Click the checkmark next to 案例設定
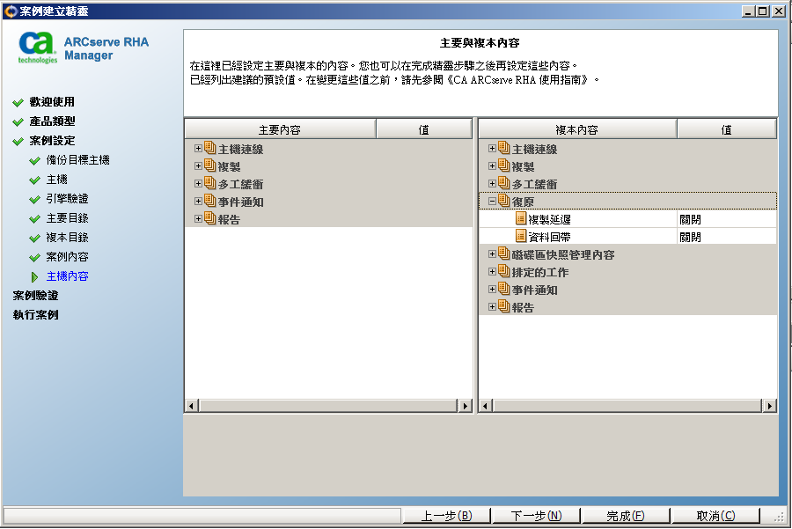Image resolution: width=792 pixels, height=529 pixels. pos(18,141)
